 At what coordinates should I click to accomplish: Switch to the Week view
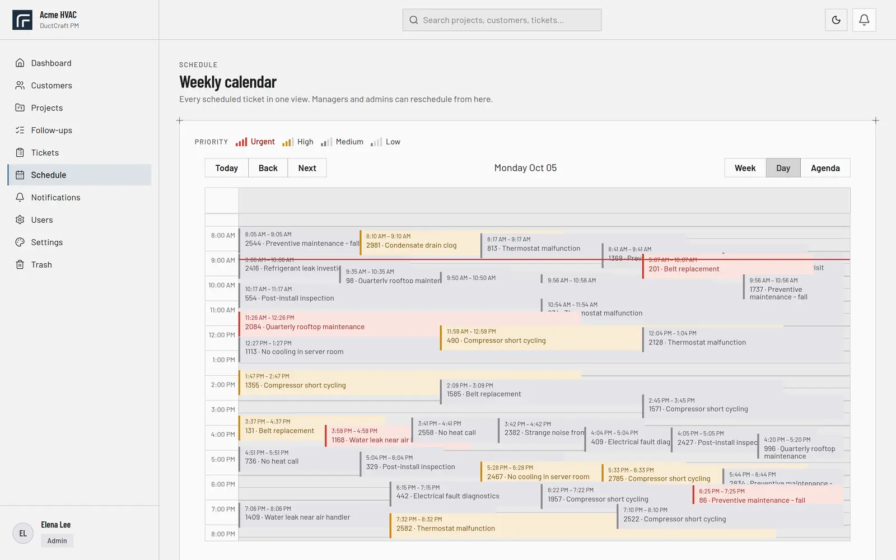click(745, 168)
